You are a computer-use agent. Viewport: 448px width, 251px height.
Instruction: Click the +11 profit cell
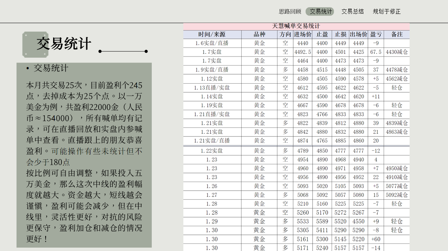click(376, 96)
